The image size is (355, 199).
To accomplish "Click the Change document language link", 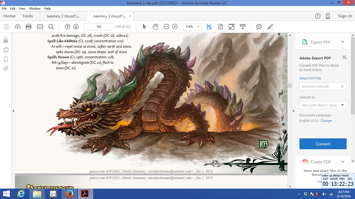I will click(326, 121).
